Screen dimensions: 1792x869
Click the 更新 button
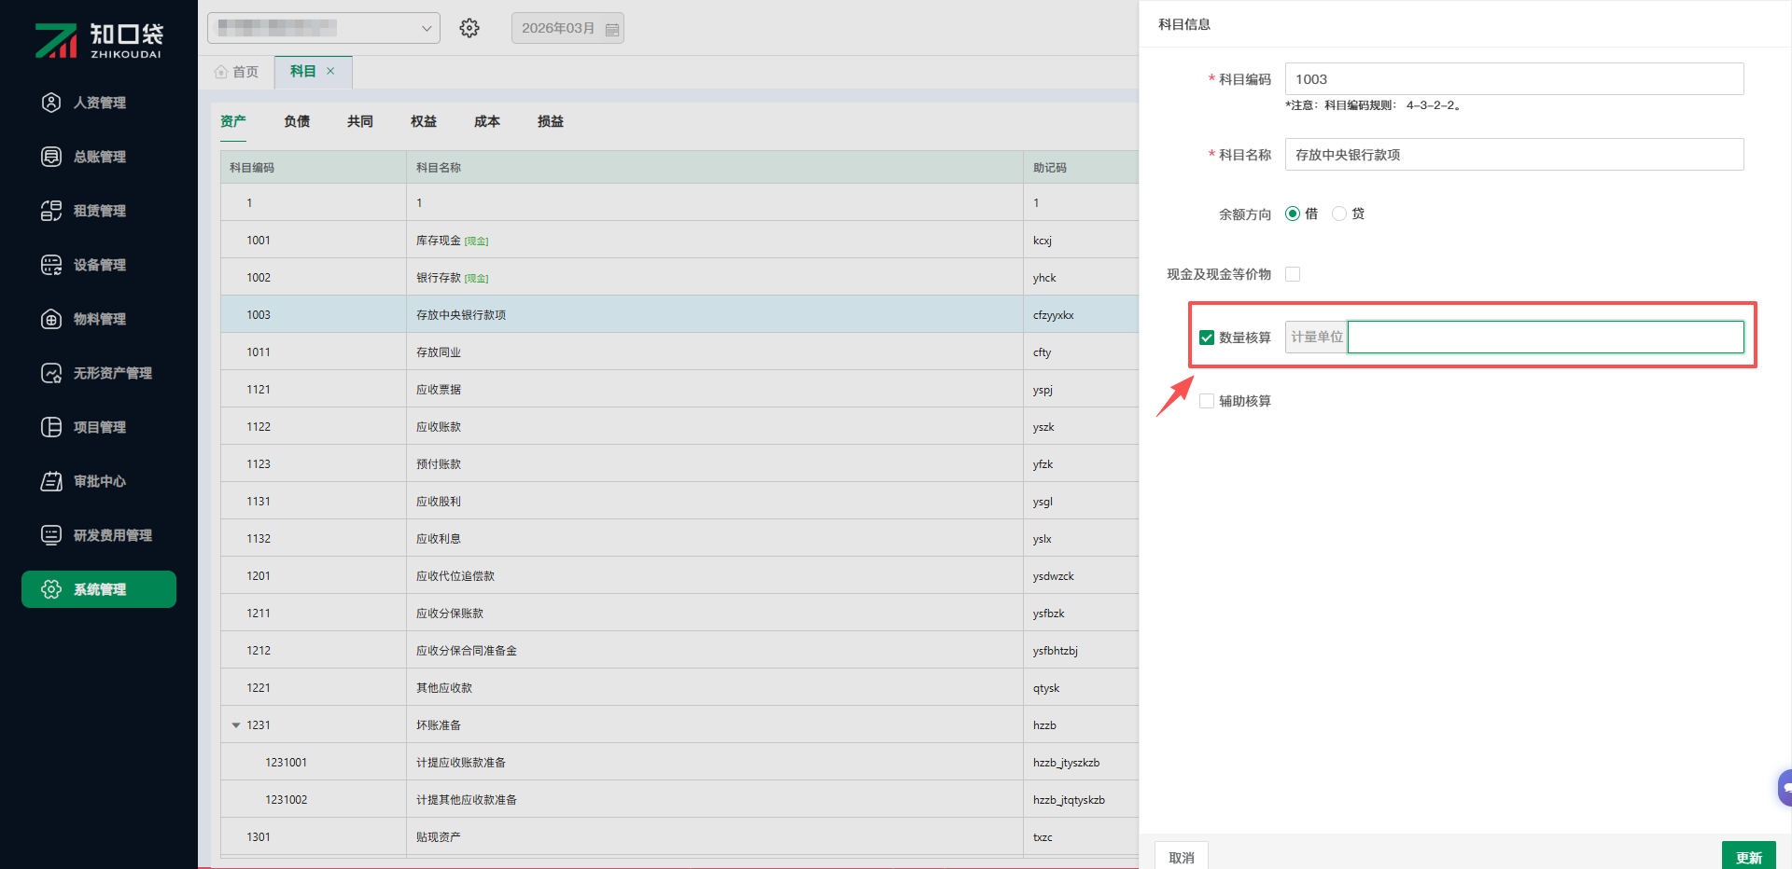coord(1749,856)
